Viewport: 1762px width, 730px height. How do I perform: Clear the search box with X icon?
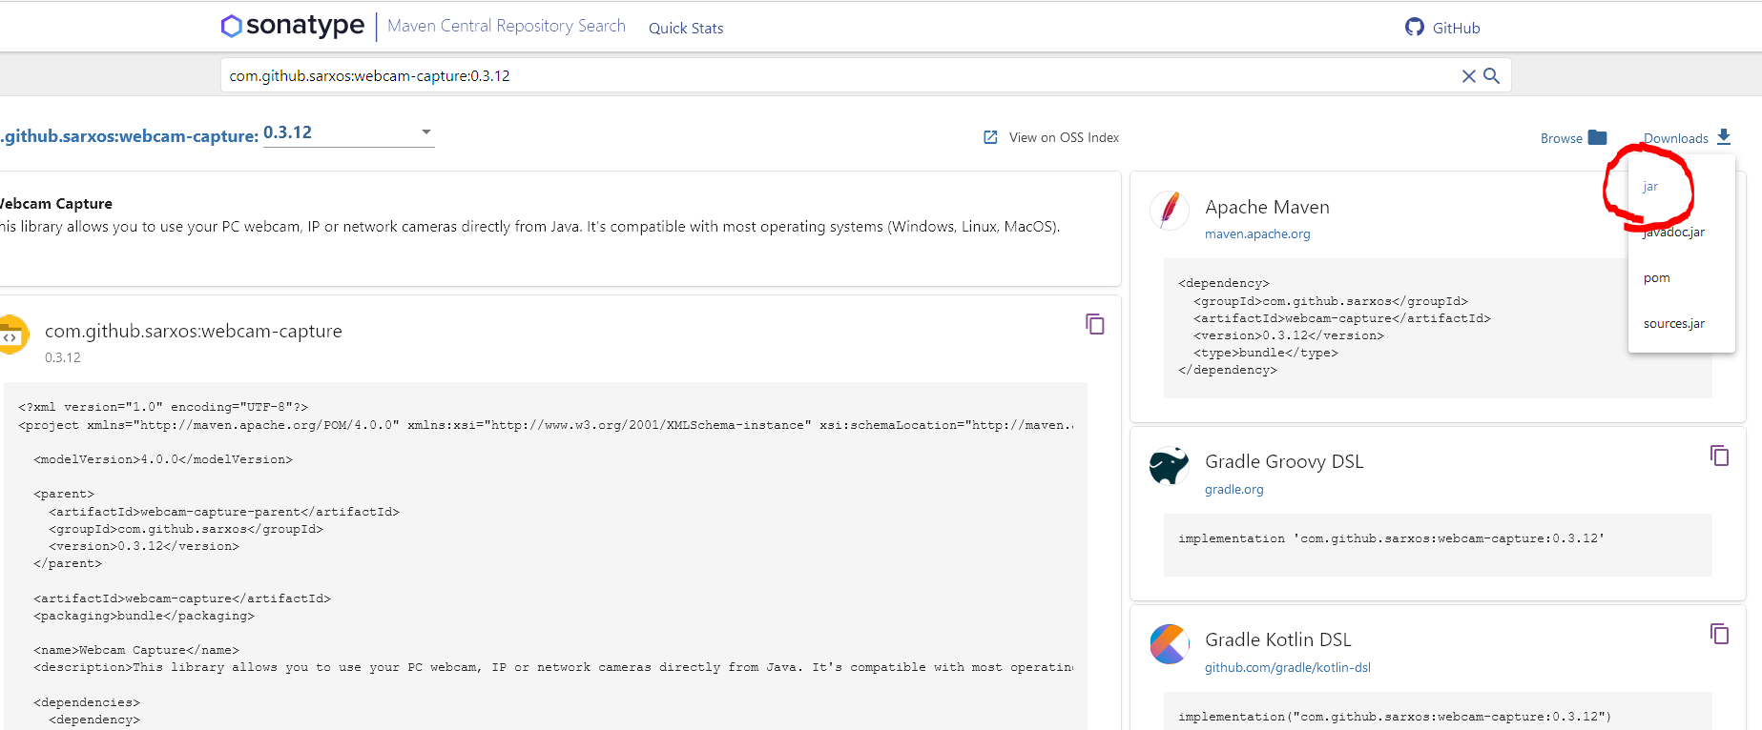(1469, 76)
